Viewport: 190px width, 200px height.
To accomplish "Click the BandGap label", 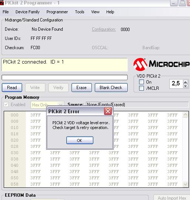I will 151,48.
